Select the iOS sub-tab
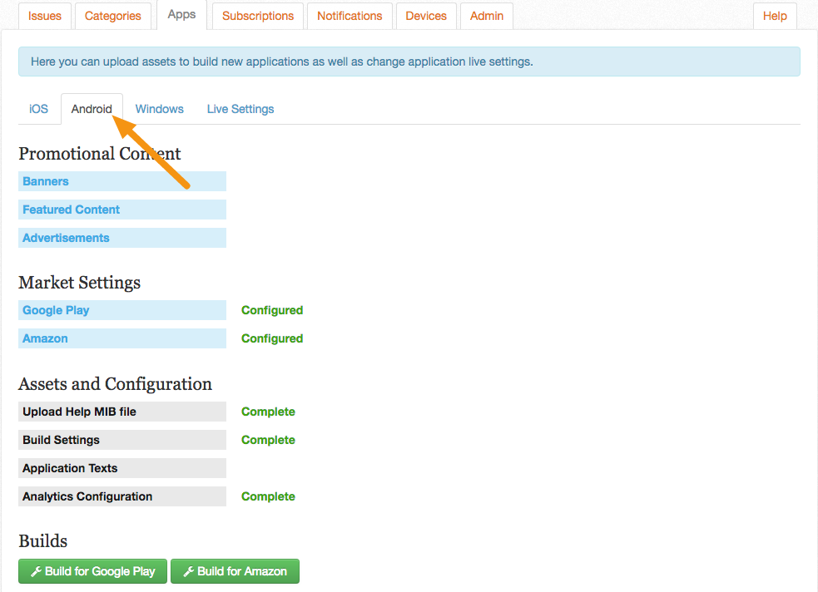Image resolution: width=818 pixels, height=592 pixels. tap(38, 109)
